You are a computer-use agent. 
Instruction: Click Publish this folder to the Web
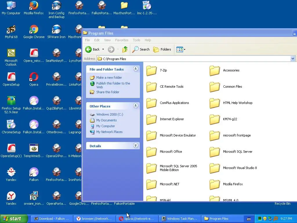coord(113,85)
